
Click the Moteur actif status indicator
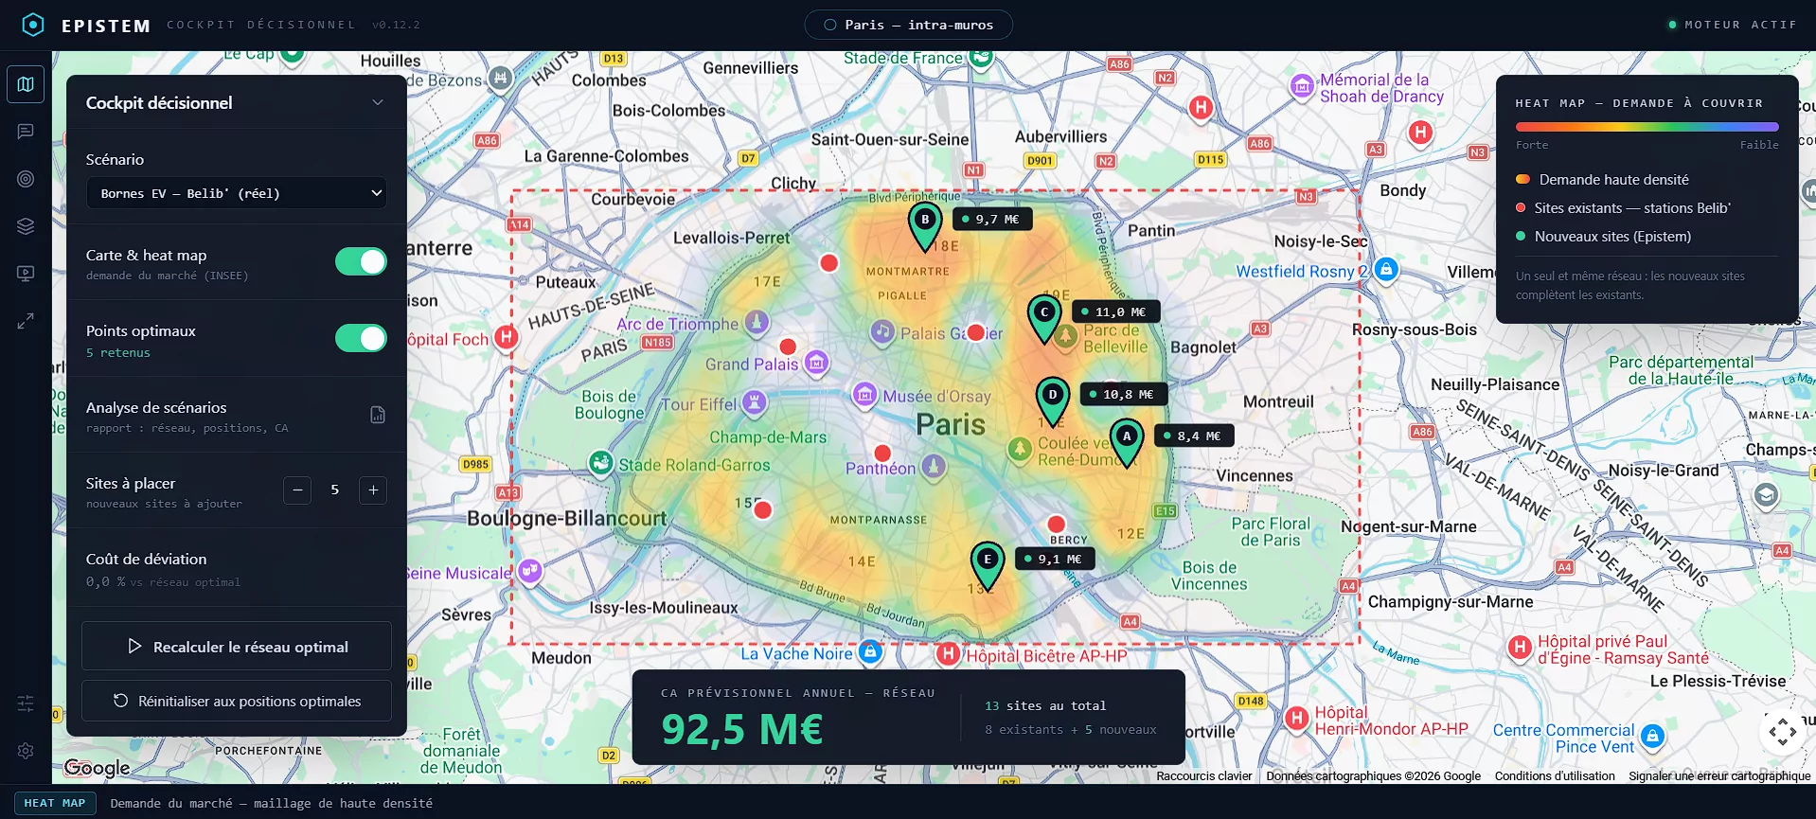[x=1733, y=25]
